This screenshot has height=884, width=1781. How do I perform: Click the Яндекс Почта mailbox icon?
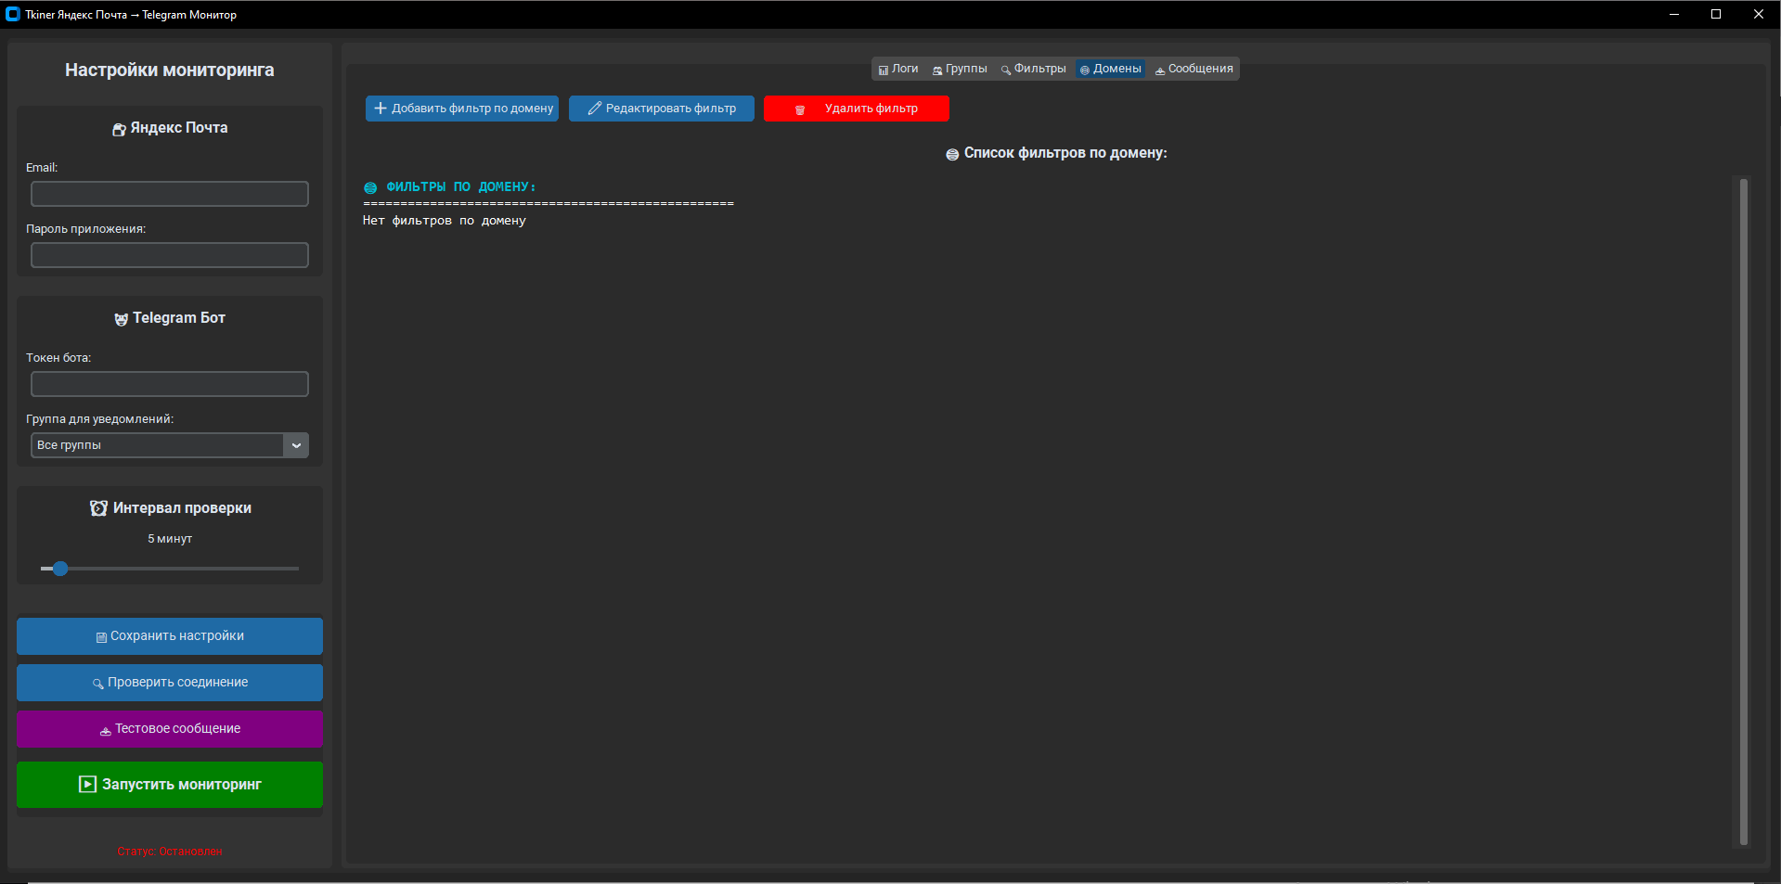119,129
